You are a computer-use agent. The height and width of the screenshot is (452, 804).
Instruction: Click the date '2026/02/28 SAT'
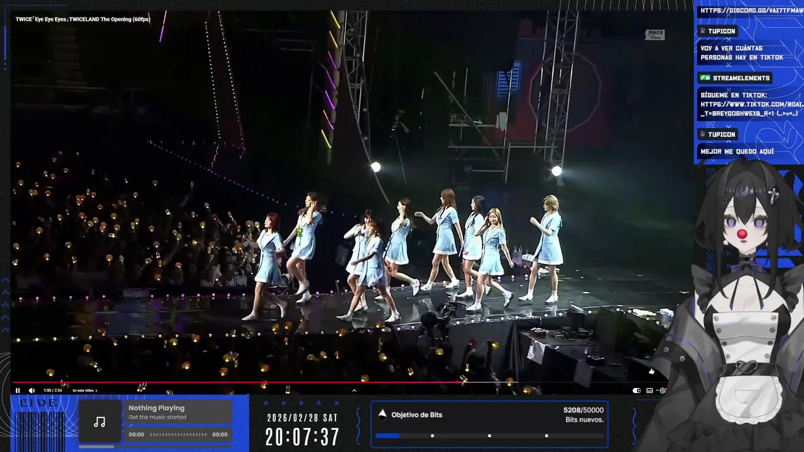[303, 417]
